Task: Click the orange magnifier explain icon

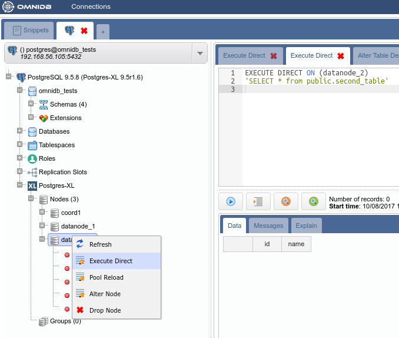Action: pos(286,201)
